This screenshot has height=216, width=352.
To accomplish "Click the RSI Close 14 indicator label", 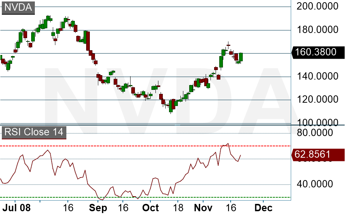I will pyautogui.click(x=34, y=132).
